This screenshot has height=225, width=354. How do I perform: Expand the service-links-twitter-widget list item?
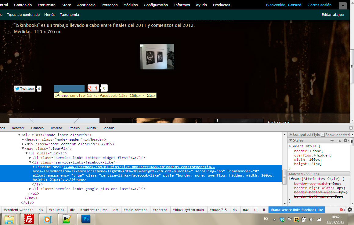[30, 158]
